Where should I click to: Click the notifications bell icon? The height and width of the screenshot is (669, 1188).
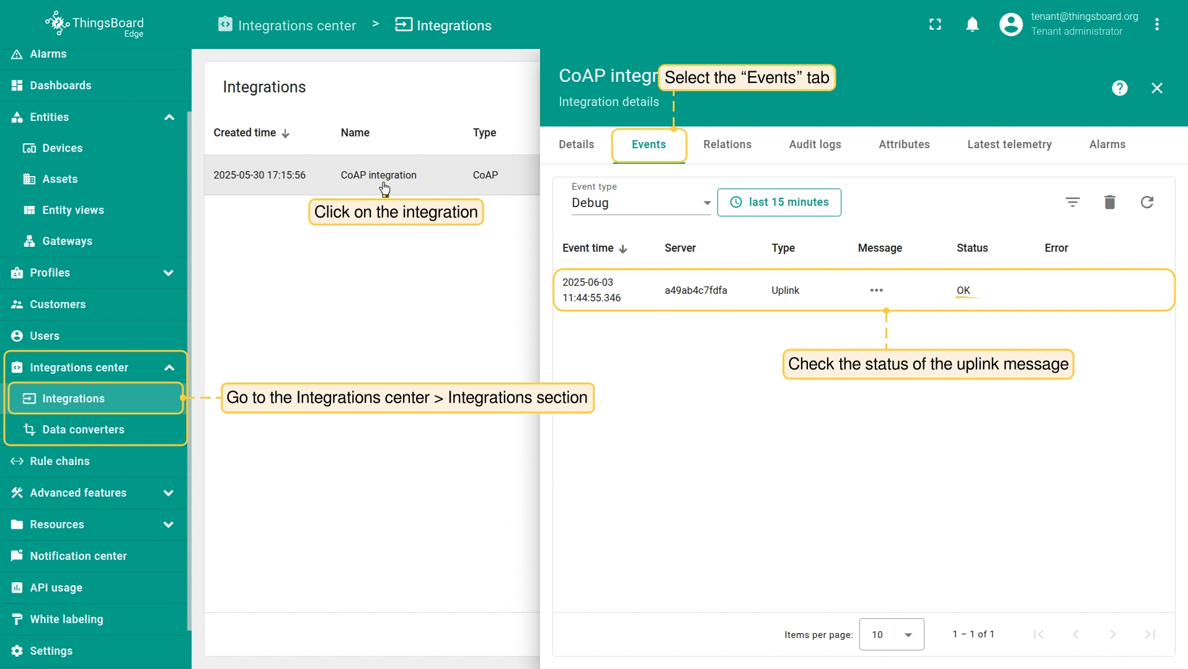pyautogui.click(x=972, y=25)
